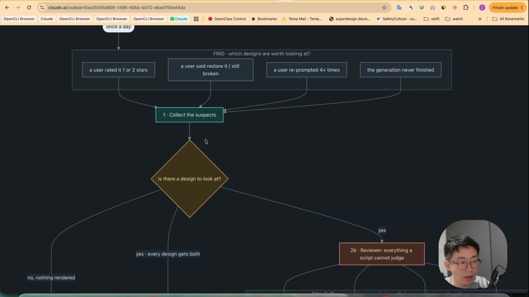
Task: Open the grey camera extension icon
Action: point(433,7)
